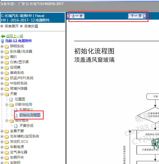Click the 照明系统 folder icon
This screenshot has width=159, height=164.
(7, 47)
